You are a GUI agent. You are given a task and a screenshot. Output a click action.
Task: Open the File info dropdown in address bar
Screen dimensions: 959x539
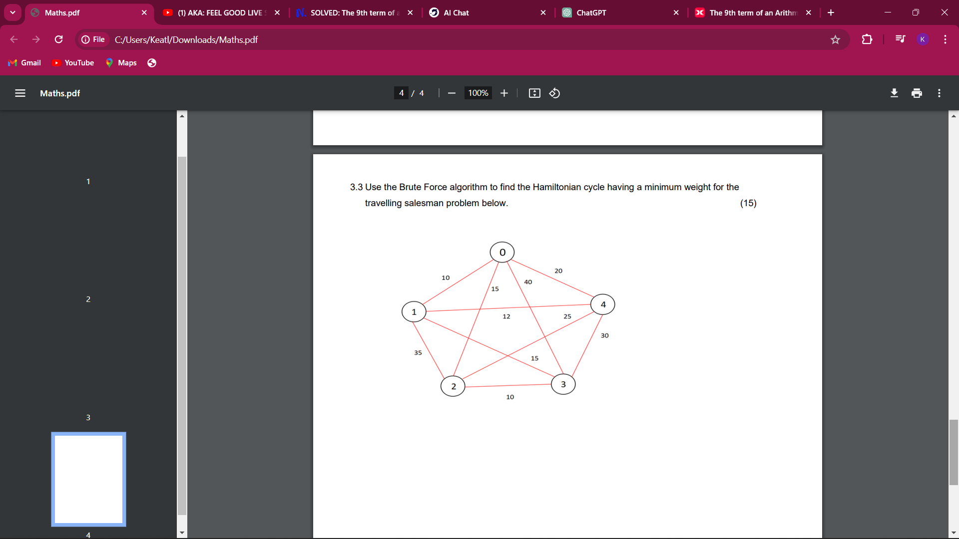tap(93, 39)
